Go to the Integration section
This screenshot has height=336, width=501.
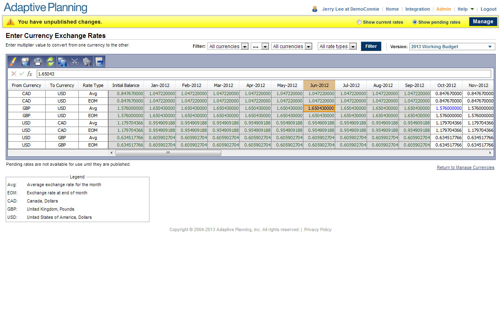(x=418, y=9)
